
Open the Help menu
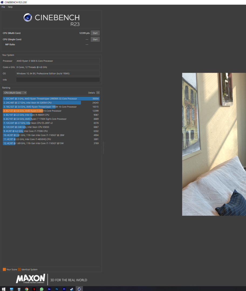(x=10, y=7)
